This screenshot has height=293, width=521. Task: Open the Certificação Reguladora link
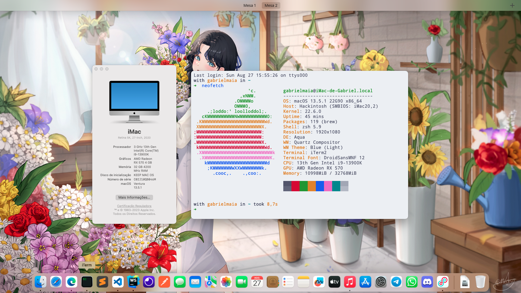134,206
